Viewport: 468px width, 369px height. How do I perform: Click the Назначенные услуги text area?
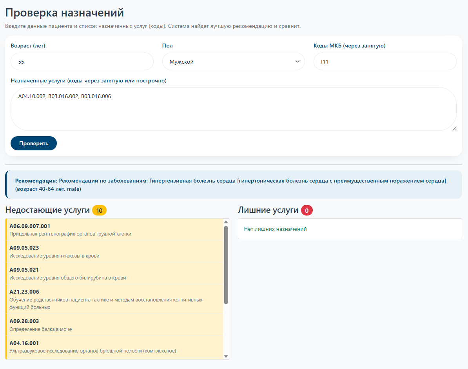(x=233, y=108)
